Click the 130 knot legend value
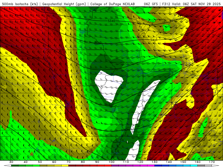Screen dimensions: 223x167 coord(155,162)
